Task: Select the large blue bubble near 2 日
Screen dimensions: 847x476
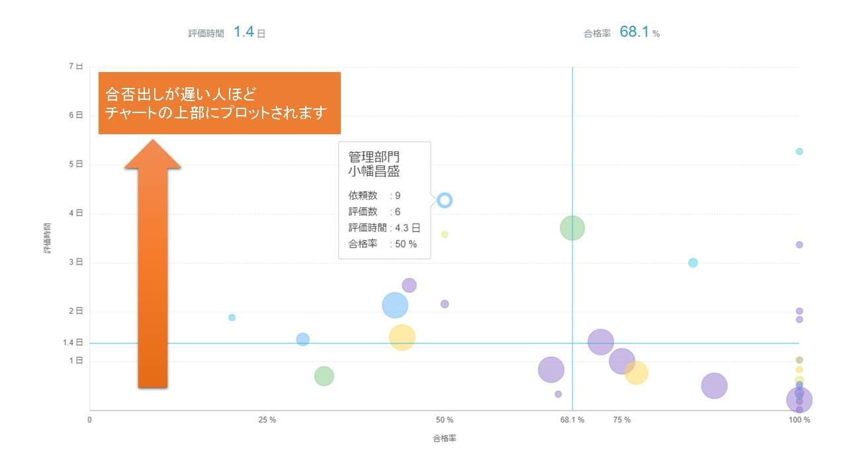Action: coord(395,305)
